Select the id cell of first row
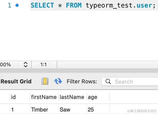The image size is (158, 114). (x=13, y=109)
